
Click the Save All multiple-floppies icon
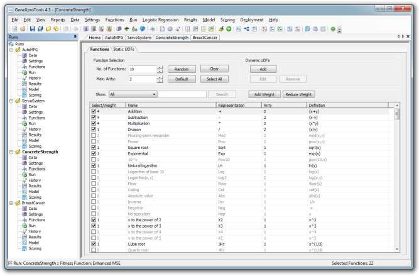[40, 29]
